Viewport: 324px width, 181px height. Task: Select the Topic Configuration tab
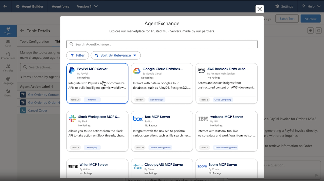click(x=35, y=42)
